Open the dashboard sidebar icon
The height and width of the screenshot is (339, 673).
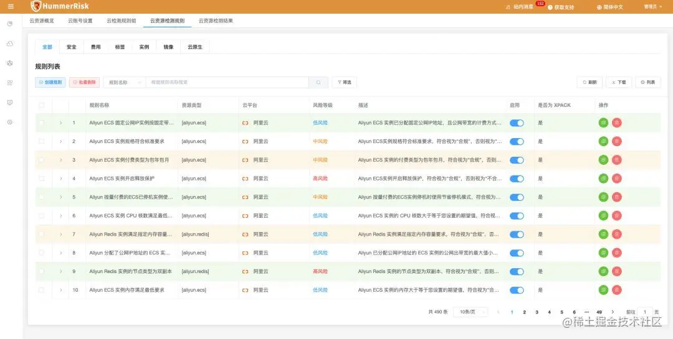click(10, 24)
